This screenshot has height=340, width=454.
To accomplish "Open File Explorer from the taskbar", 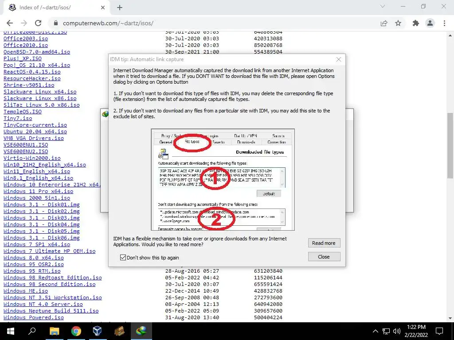I will 55,331.
